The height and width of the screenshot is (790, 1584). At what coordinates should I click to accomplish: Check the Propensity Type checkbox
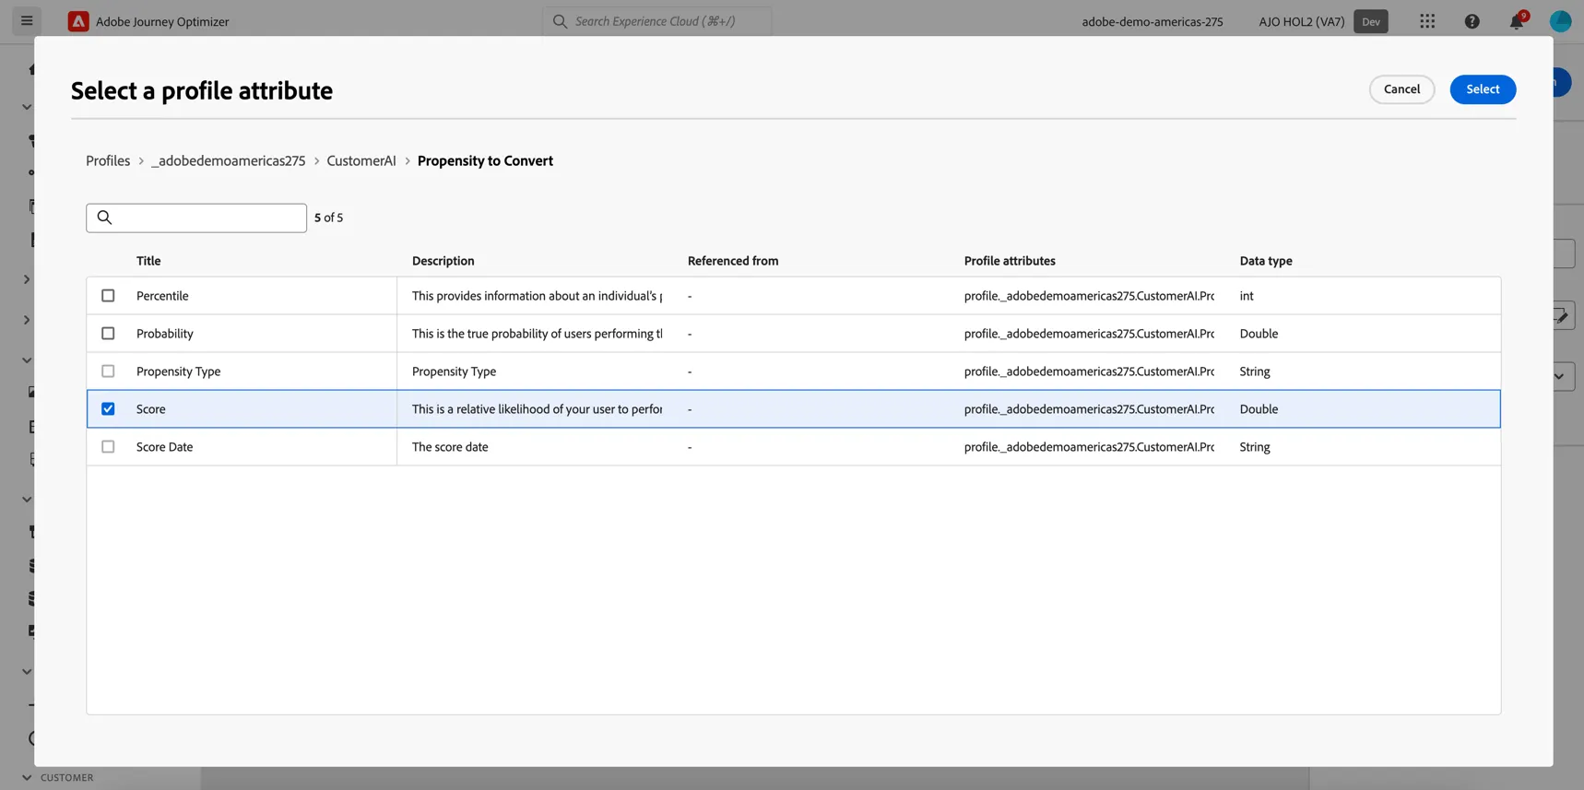[x=108, y=371]
